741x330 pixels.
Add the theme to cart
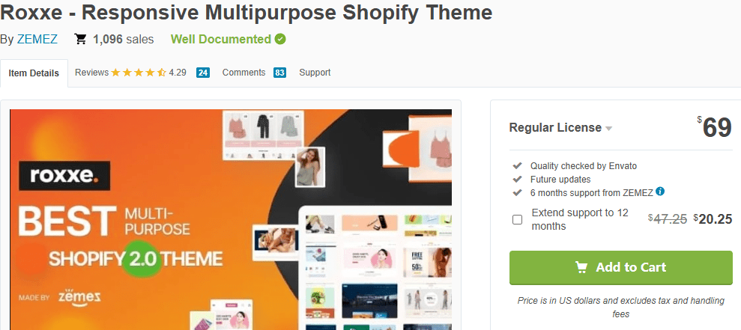[621, 268]
